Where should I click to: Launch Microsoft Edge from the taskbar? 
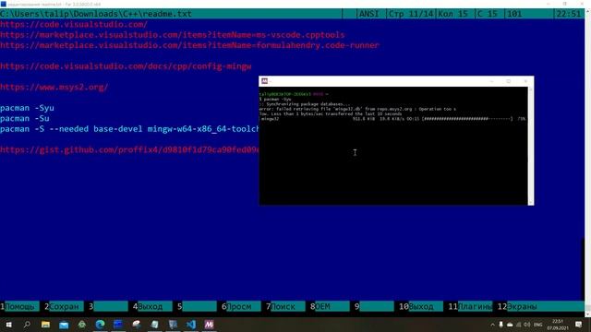pos(100,325)
